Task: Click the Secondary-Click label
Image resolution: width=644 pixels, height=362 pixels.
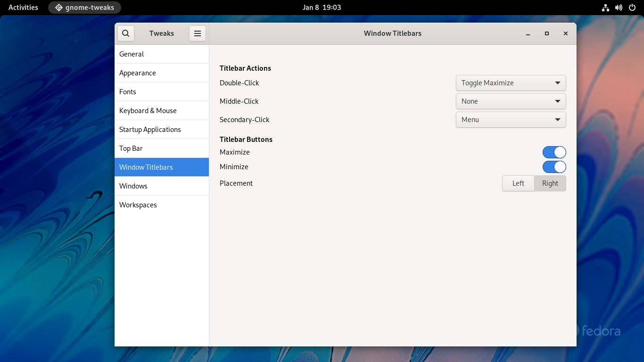Action: pos(245,120)
